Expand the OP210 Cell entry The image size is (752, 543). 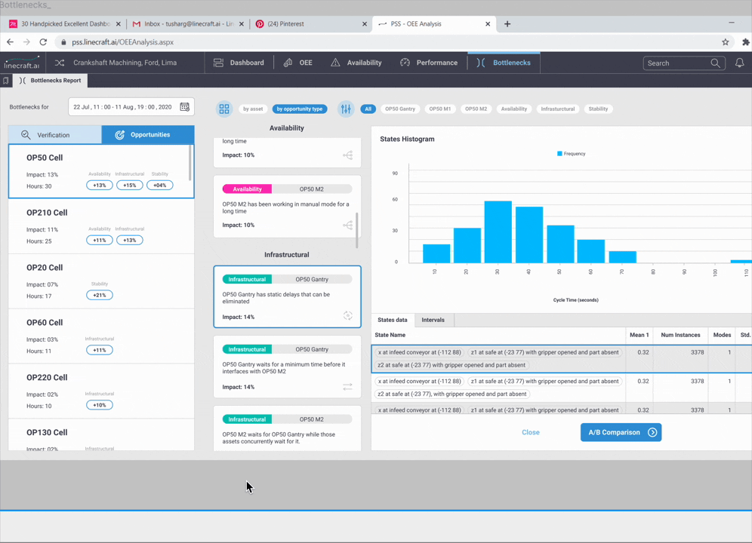coord(101,226)
